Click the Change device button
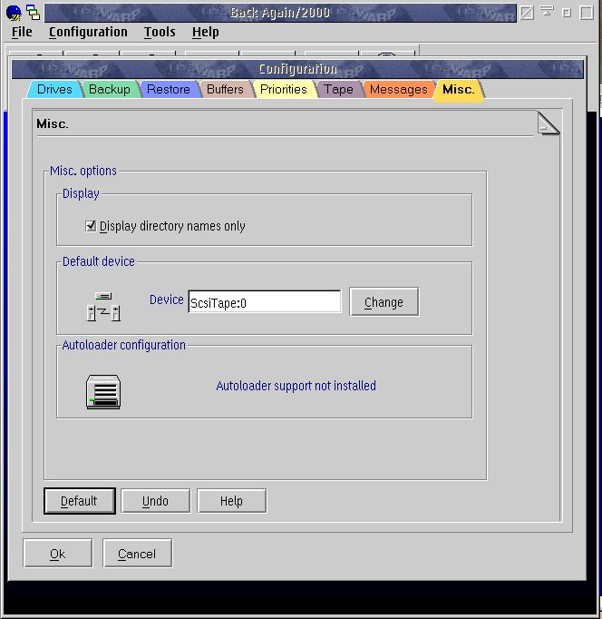Image resolution: width=602 pixels, height=619 pixels. point(384,302)
